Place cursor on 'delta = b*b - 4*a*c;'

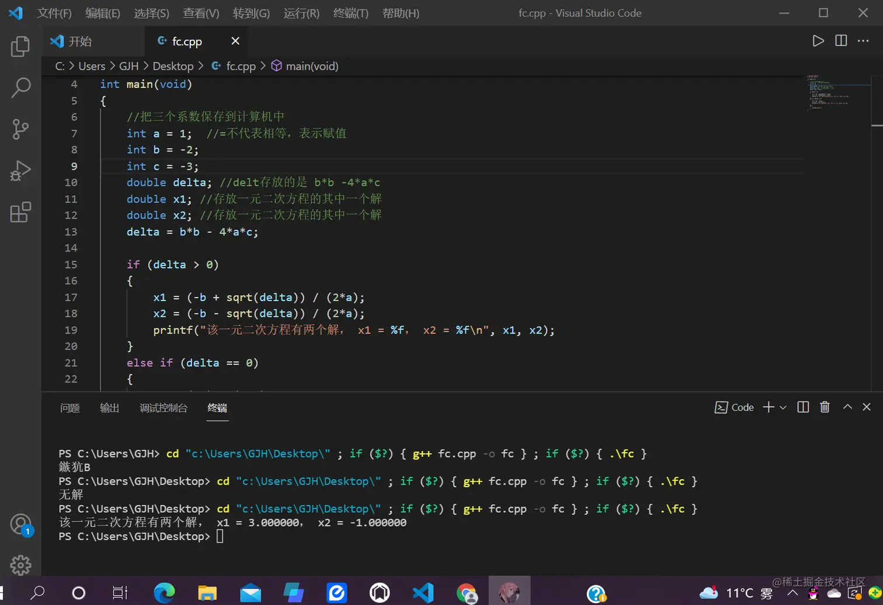click(x=192, y=232)
